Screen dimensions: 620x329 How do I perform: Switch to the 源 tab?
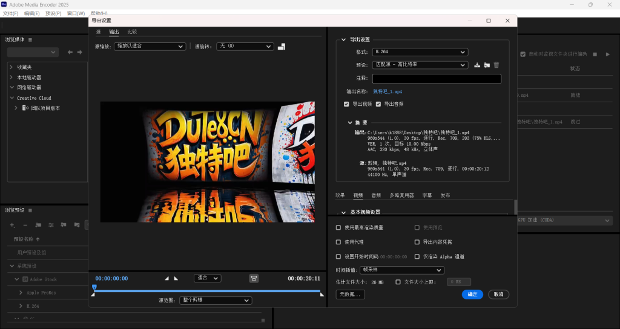(x=98, y=31)
